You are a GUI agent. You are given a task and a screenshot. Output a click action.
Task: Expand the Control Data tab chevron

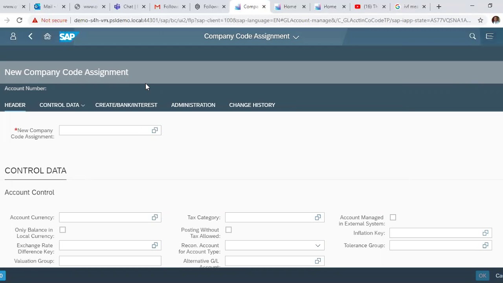click(83, 105)
